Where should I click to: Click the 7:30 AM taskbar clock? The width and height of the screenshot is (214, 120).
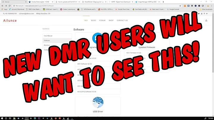(211, 118)
